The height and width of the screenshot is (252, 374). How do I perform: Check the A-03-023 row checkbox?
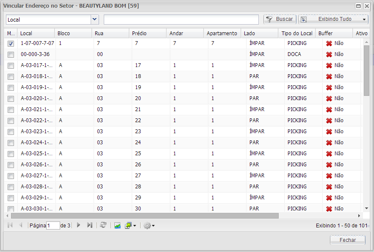[x=11, y=132]
